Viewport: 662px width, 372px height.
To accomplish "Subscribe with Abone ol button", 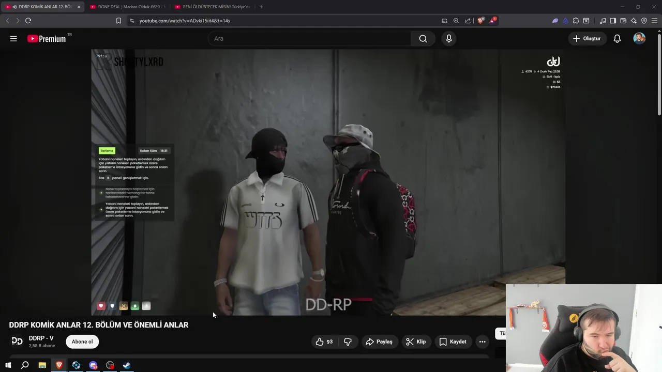I will pyautogui.click(x=82, y=342).
